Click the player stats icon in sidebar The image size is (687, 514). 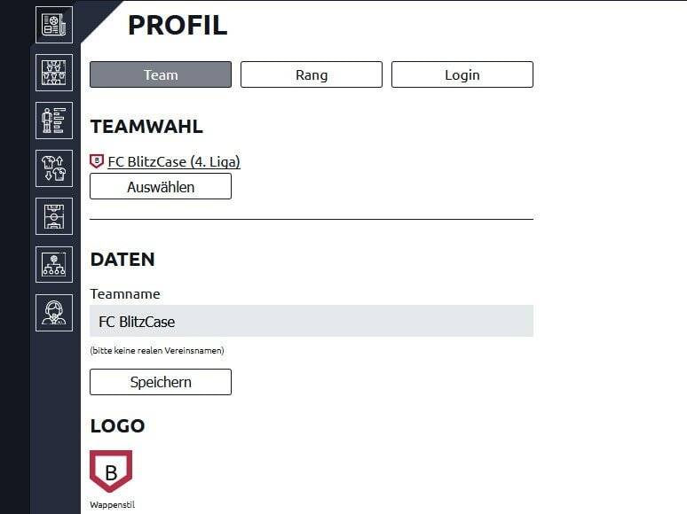(x=54, y=121)
